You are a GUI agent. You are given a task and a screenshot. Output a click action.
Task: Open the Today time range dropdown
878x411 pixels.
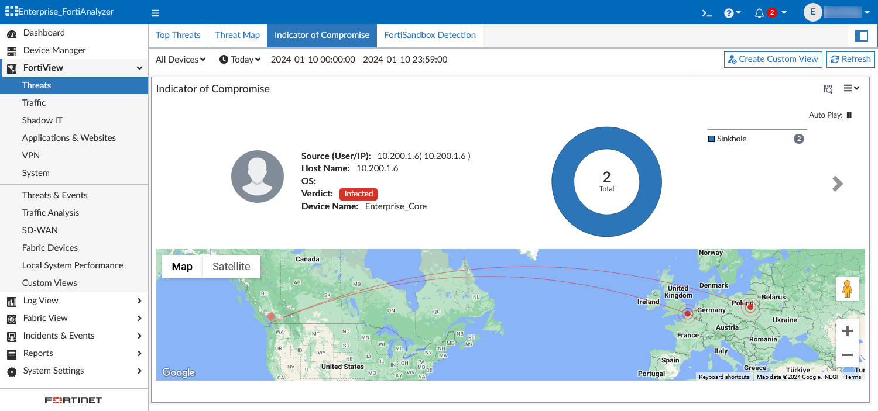(240, 60)
